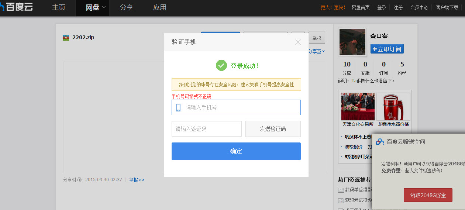465x210 pixels.
Task: Click the 驾照考试视频 resource link
Action: [358, 200]
